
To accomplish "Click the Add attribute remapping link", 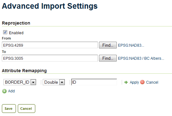I will 11,91.
